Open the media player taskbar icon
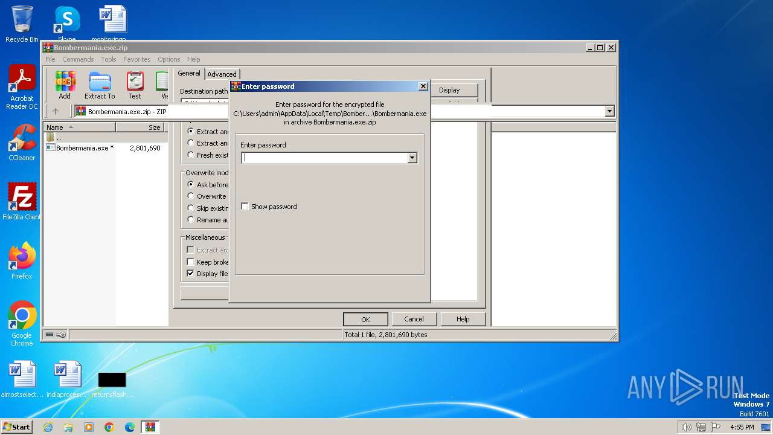 (89, 427)
